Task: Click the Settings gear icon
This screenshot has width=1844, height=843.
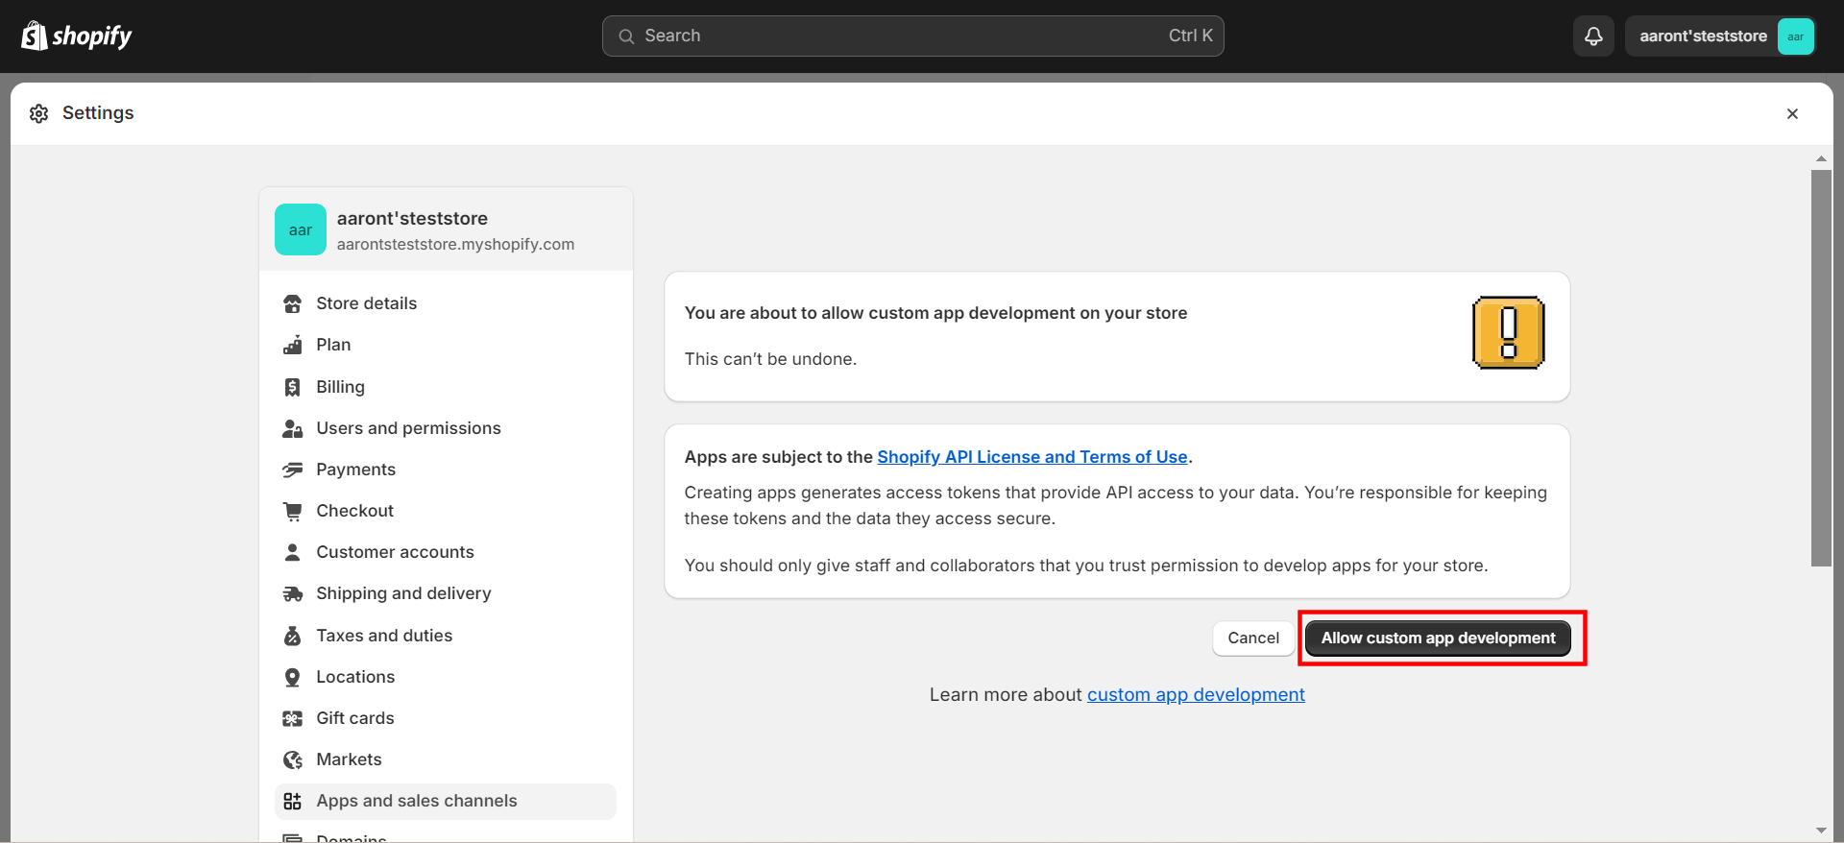Action: point(39,113)
